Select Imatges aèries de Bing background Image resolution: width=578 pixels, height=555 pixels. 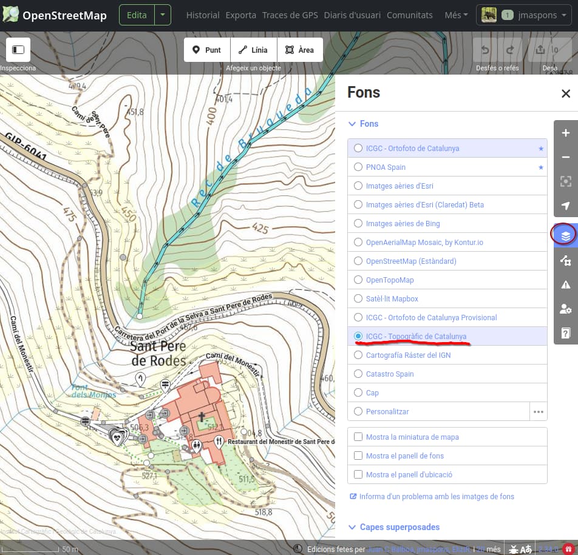447,223
